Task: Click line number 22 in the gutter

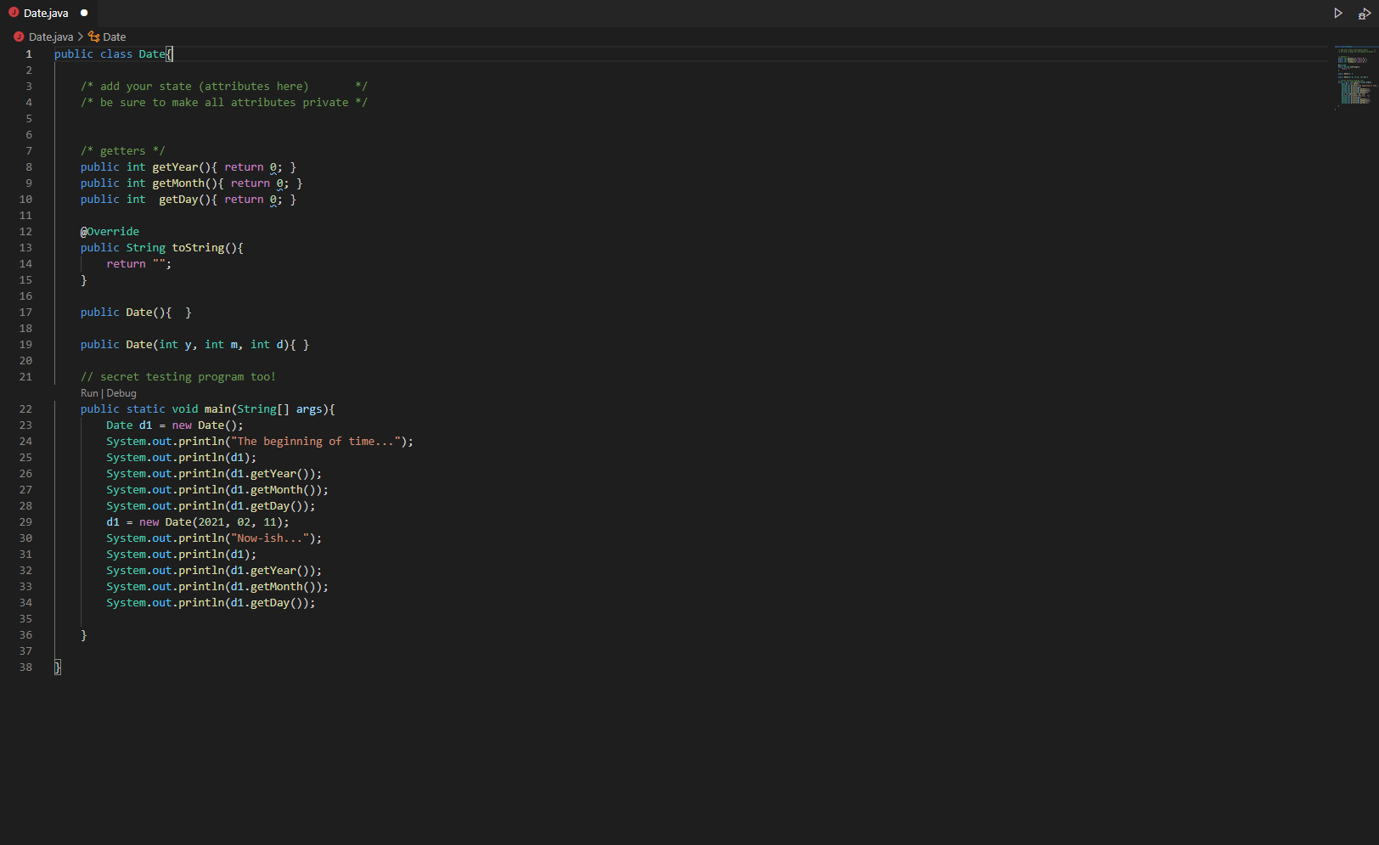Action: pyautogui.click(x=25, y=409)
